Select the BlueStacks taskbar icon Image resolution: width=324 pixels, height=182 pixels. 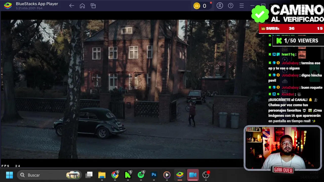pyautogui.click(x=180, y=175)
